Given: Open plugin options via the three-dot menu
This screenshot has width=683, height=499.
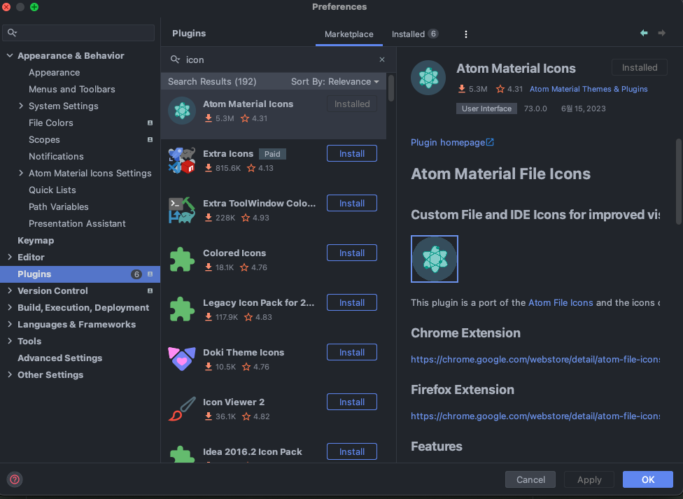Looking at the screenshot, I should 466,34.
